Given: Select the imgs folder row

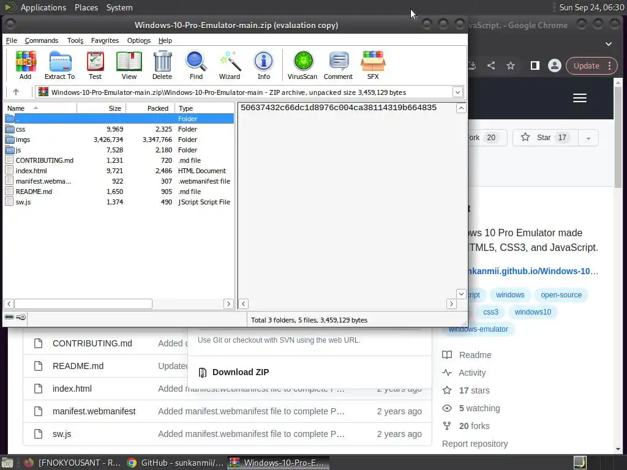Looking at the screenshot, I should tap(119, 140).
